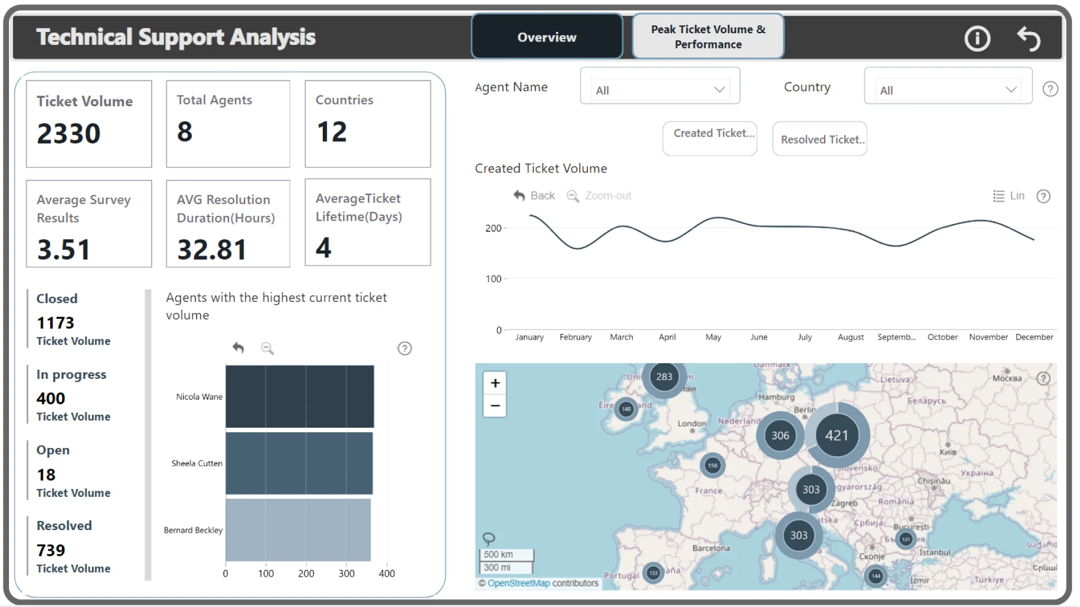Zoom in the map with plus button

(495, 383)
